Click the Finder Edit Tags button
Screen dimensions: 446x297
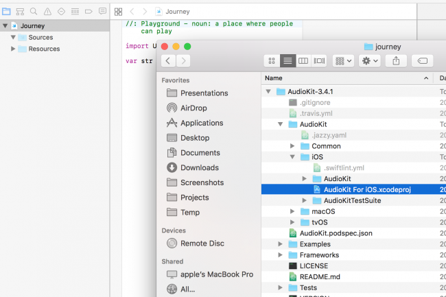click(x=421, y=61)
